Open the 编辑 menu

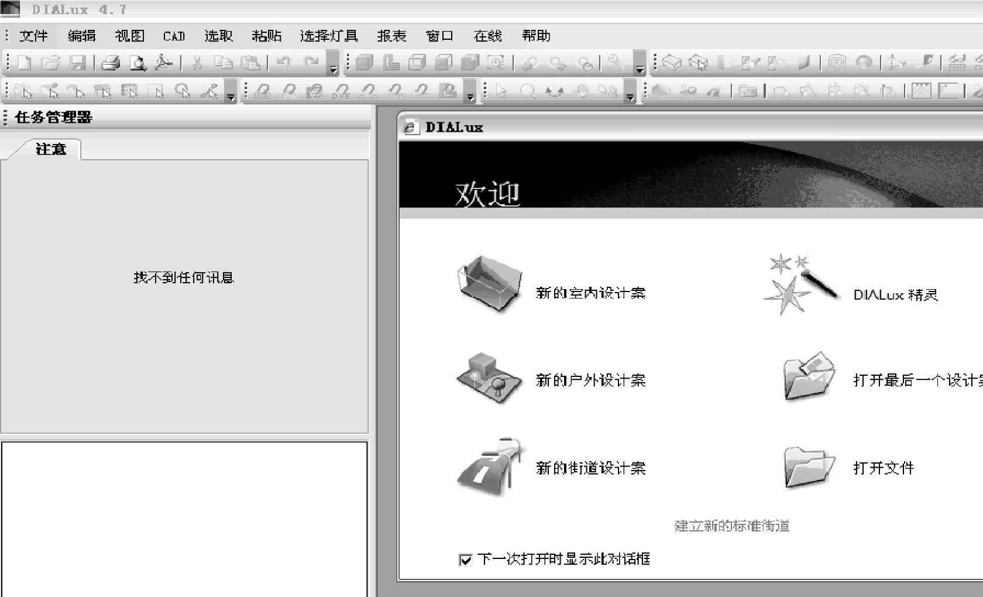[81, 36]
